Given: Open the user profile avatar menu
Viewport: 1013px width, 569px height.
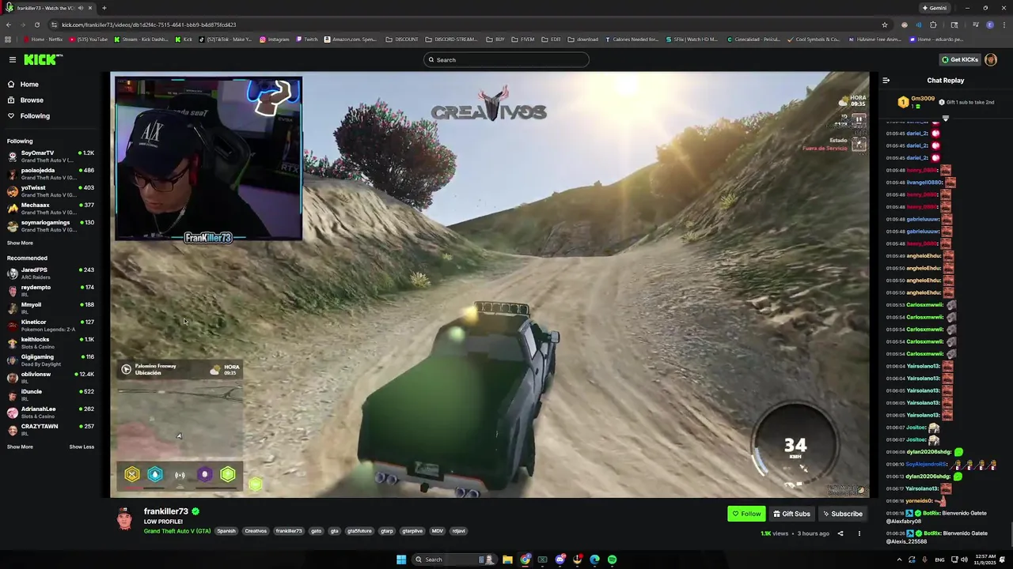Looking at the screenshot, I should pos(991,60).
